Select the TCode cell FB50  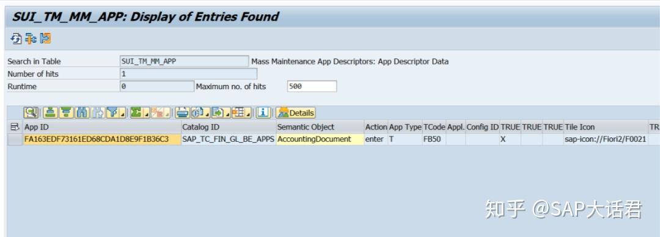434,139
